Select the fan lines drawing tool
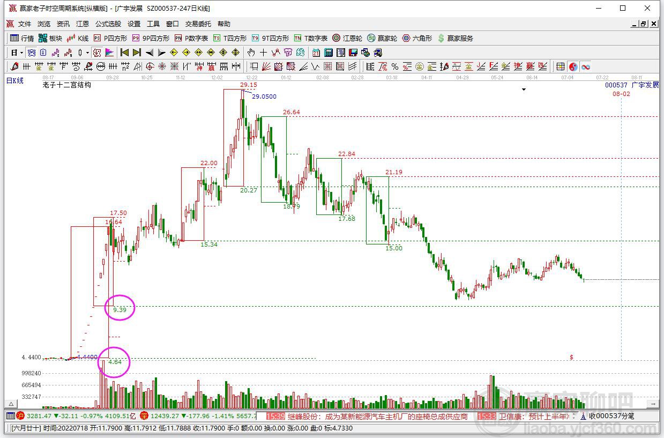664x438 pixels. coord(265,66)
